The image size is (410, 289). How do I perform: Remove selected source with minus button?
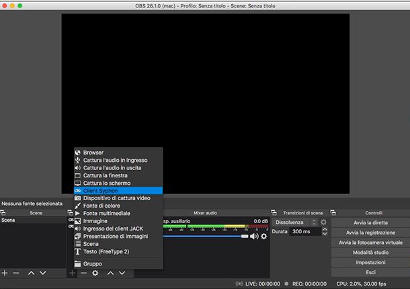(x=83, y=273)
